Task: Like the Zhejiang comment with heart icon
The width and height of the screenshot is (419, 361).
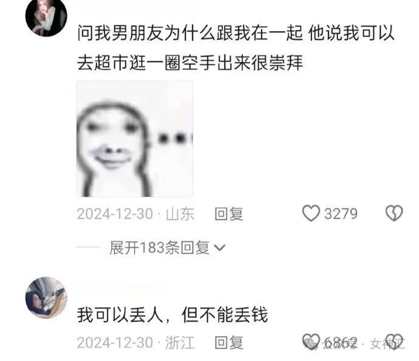Action: pos(311,341)
